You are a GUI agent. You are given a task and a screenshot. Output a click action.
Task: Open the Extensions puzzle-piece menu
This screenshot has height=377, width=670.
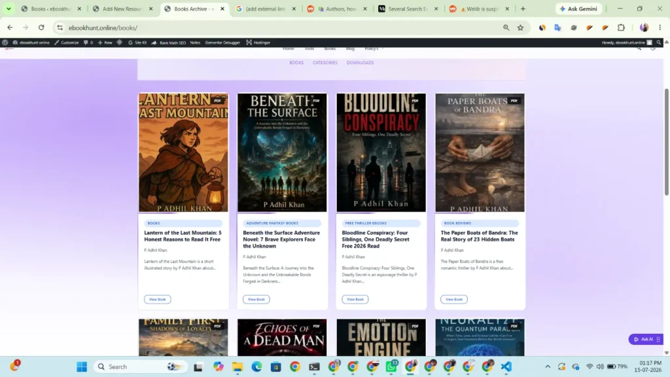(621, 27)
